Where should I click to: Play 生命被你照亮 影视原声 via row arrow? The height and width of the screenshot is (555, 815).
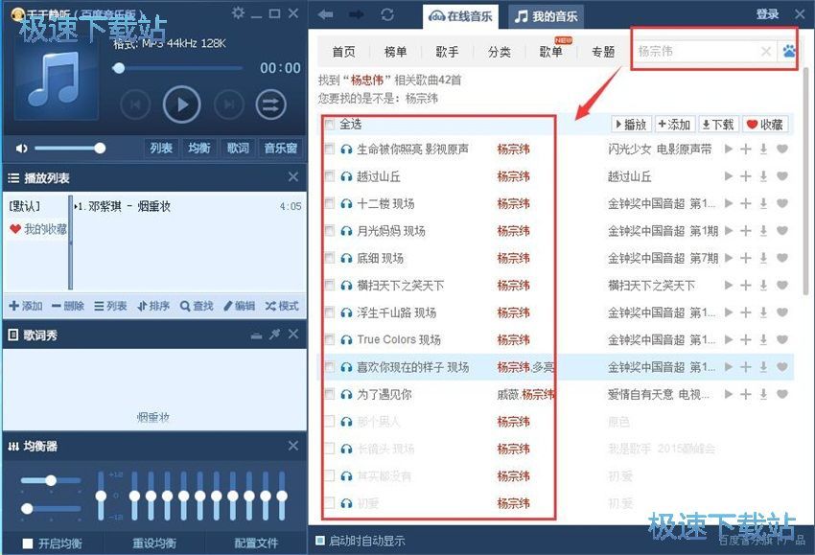[x=729, y=150]
